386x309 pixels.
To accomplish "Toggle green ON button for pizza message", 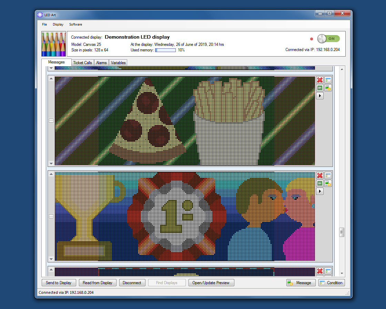I will point(319,88).
